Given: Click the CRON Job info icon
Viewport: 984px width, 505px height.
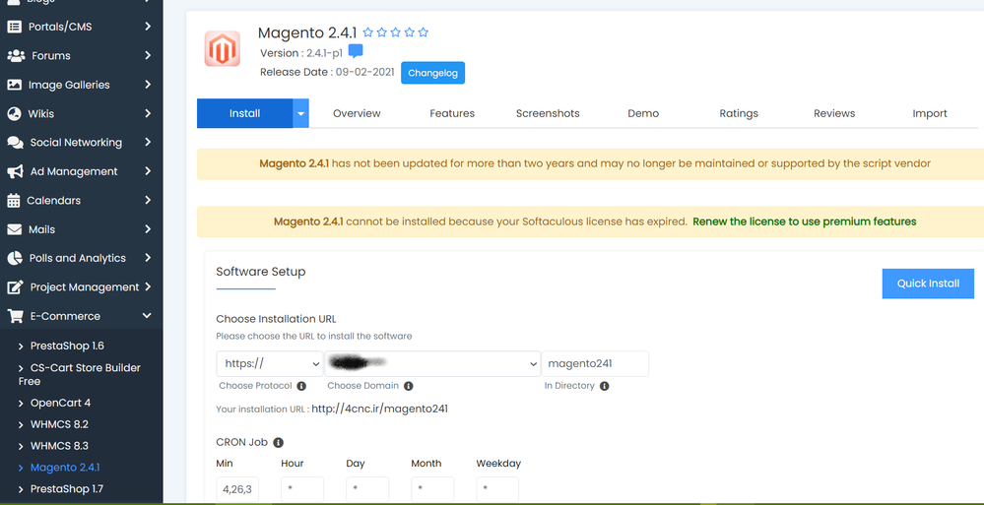Looking at the screenshot, I should [x=279, y=443].
